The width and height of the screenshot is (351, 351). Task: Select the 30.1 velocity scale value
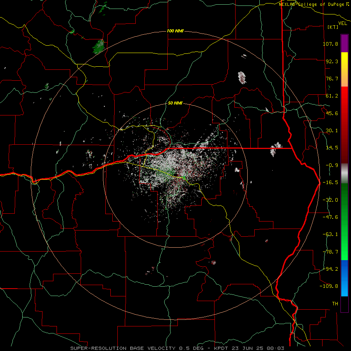[332, 131]
